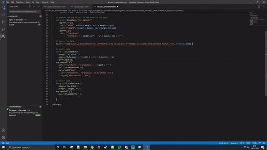Filter extensions with the funnel icon

[x=30, y=7]
